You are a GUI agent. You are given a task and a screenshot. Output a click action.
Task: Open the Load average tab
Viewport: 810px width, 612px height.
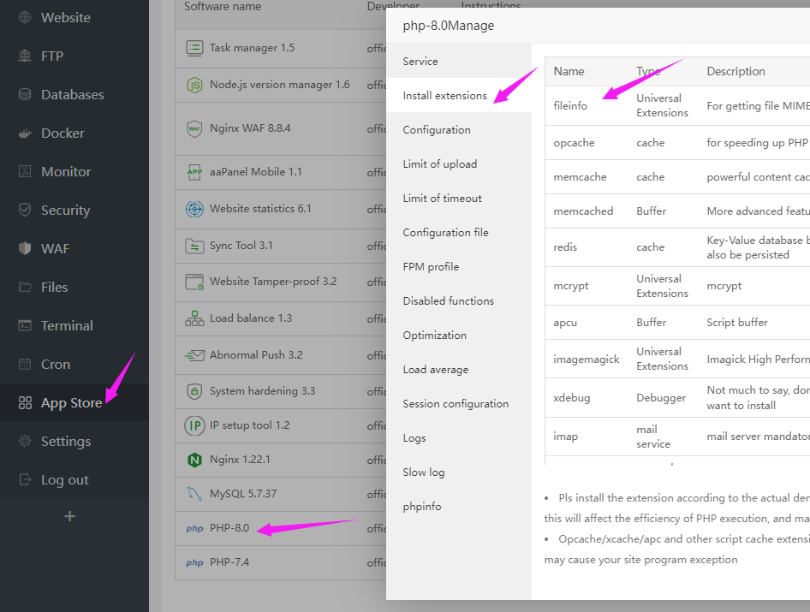(459, 369)
